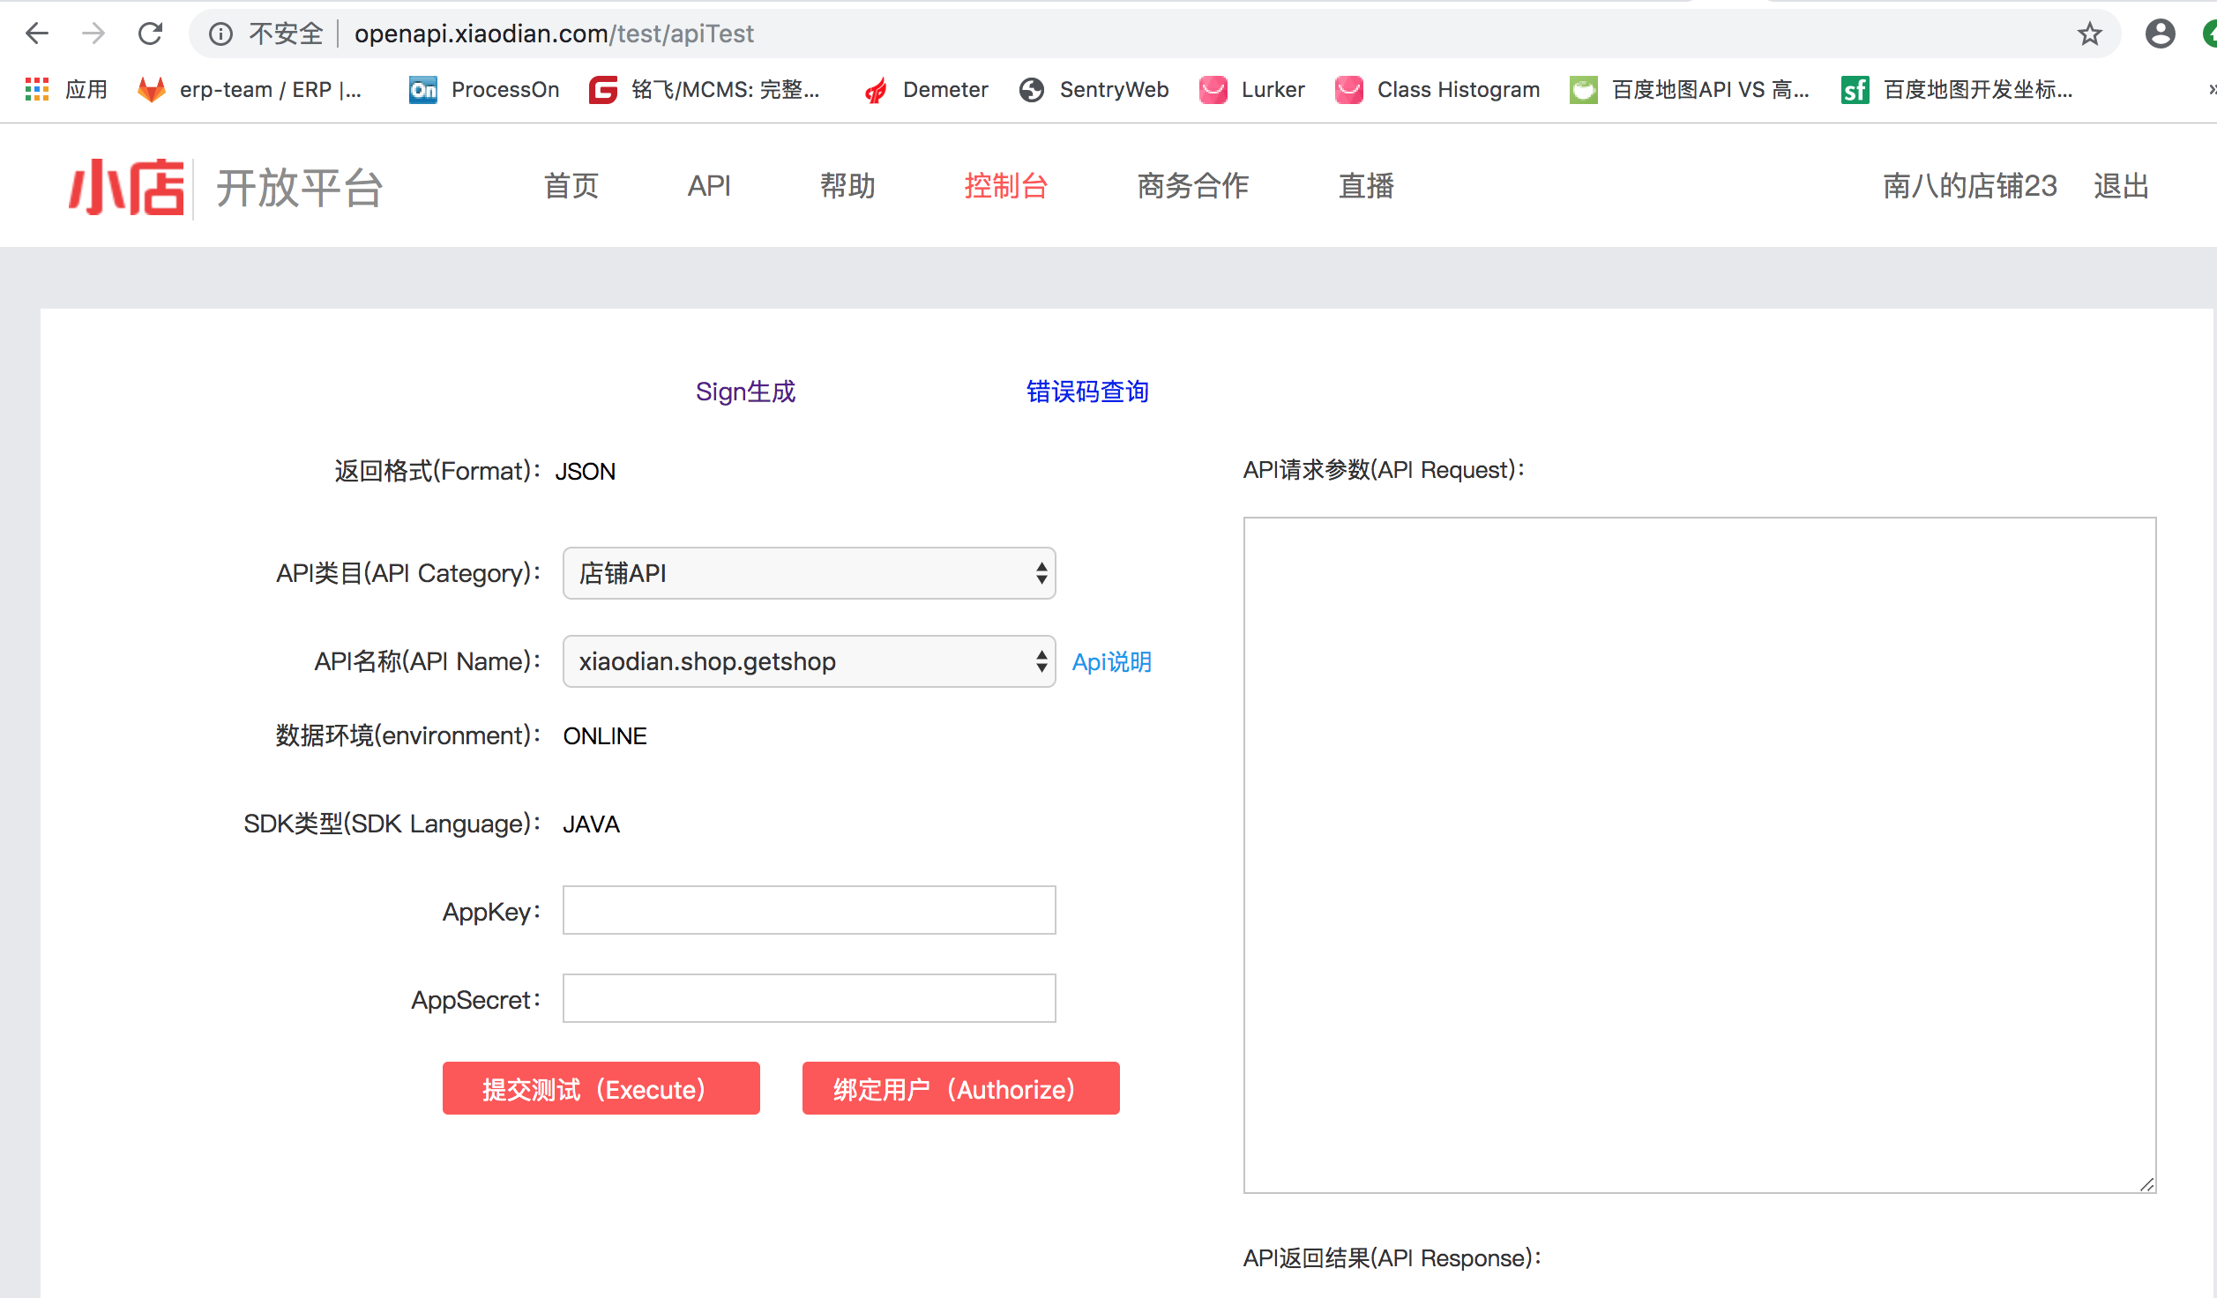Click inside the API Request textarea
2217x1298 pixels.
click(1699, 855)
